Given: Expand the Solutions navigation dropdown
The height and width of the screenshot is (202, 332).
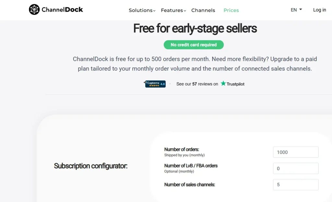Looking at the screenshot, I should (x=142, y=10).
